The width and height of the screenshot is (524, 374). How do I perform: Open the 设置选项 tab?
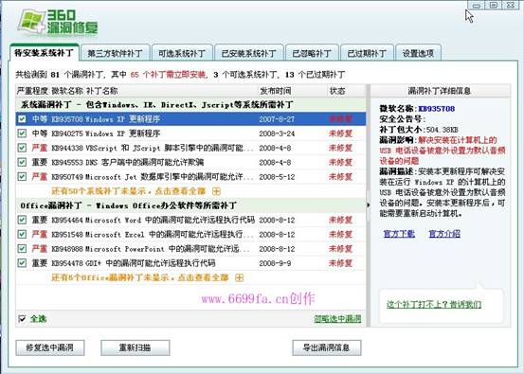[418, 53]
